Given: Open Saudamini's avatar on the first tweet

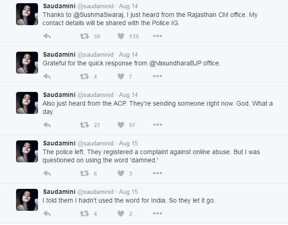Looking at the screenshot, I should point(27,14).
